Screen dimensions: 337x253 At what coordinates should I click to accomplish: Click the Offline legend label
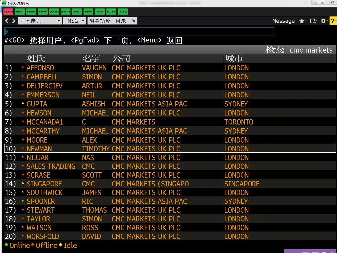47,246
